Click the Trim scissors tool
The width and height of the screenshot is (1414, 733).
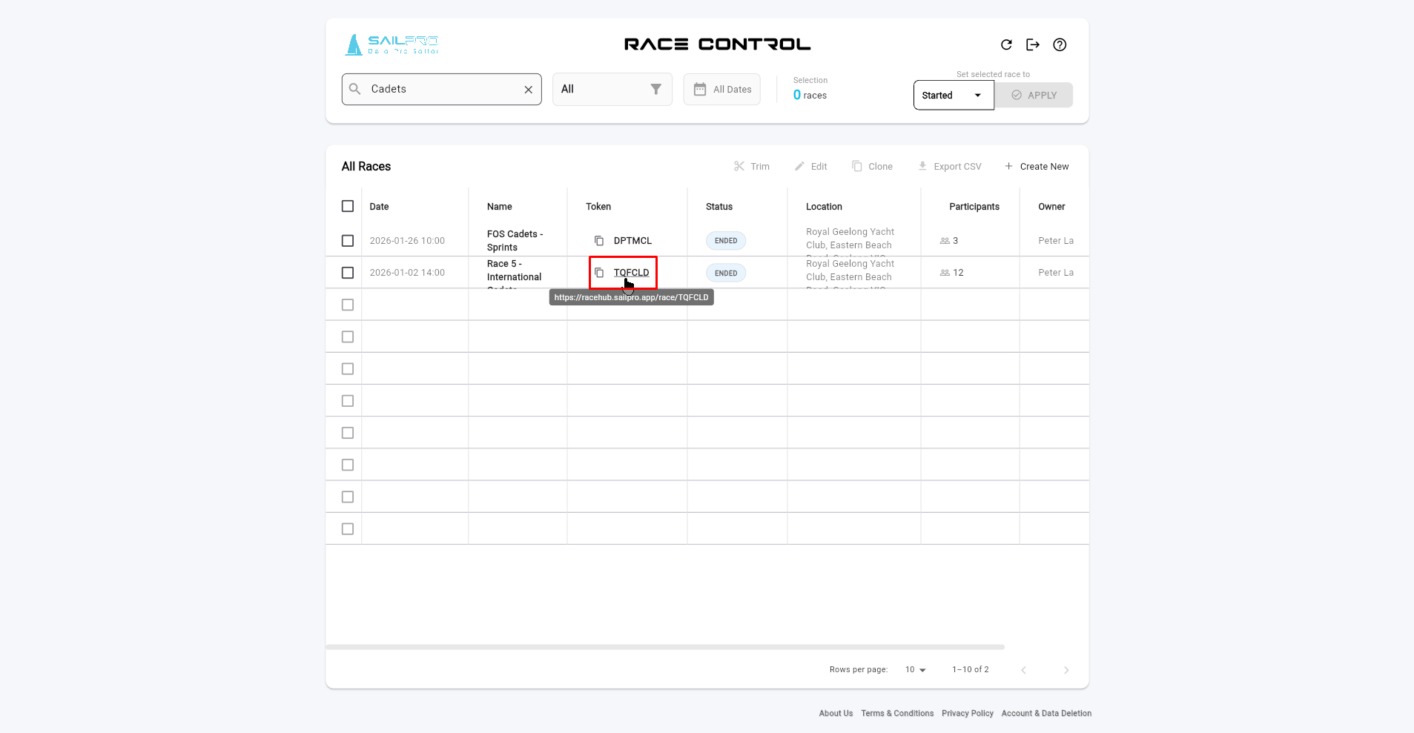click(752, 167)
